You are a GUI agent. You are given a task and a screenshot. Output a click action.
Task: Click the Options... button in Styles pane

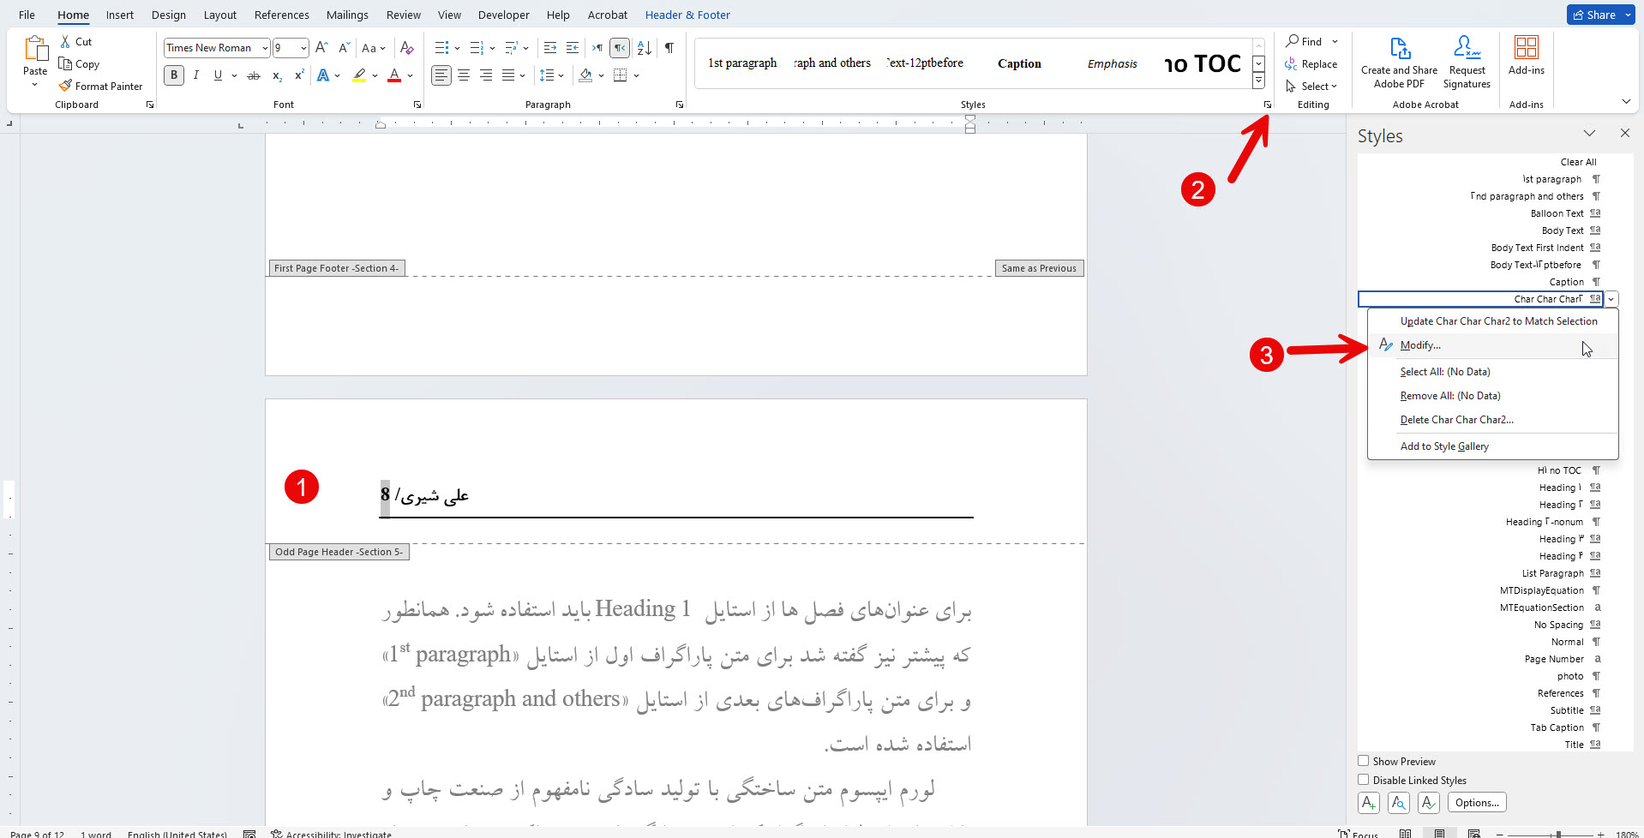(x=1477, y=803)
